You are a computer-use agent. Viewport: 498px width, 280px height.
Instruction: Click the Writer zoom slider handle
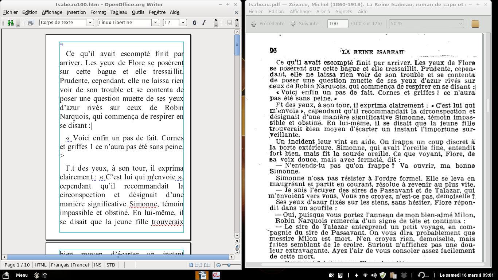coord(229,265)
